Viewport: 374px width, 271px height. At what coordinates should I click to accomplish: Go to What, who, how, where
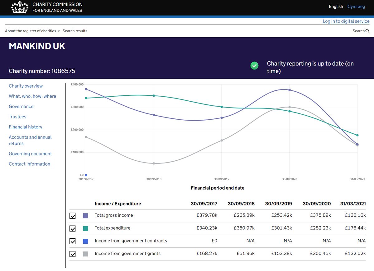pos(32,96)
